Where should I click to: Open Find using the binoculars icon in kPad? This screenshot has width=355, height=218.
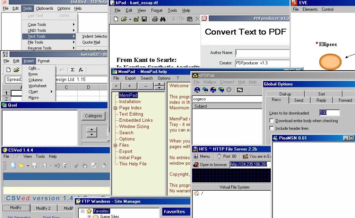[x=163, y=19]
